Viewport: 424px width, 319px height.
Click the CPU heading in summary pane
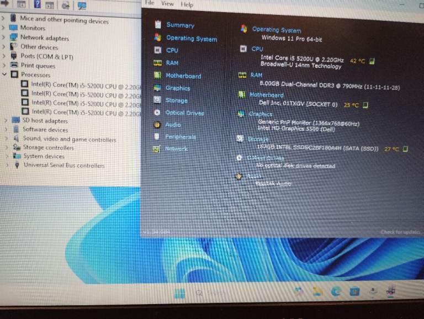tap(257, 49)
